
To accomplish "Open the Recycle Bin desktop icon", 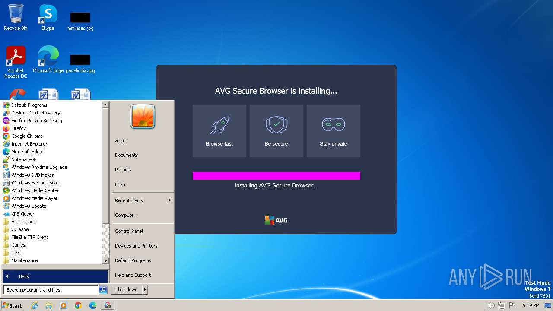I will tap(16, 17).
